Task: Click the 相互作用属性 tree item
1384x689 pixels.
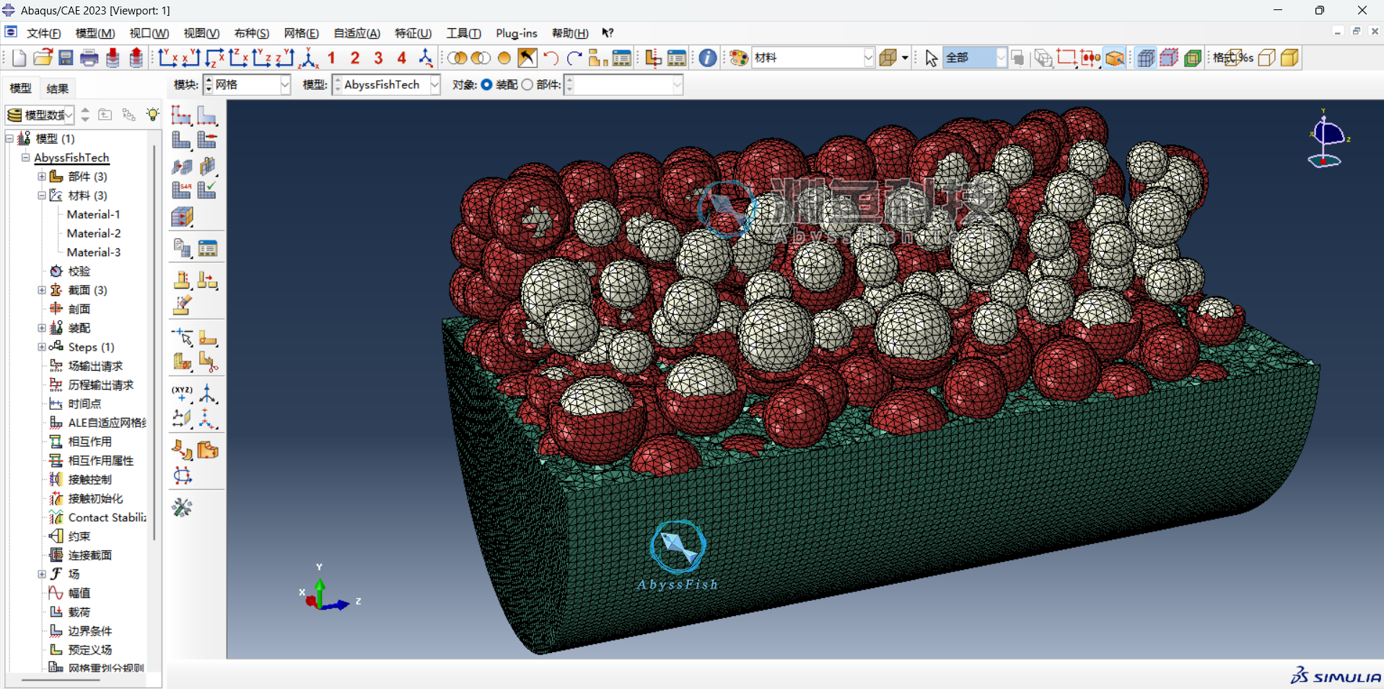Action: click(x=101, y=460)
